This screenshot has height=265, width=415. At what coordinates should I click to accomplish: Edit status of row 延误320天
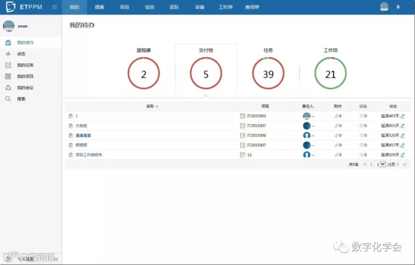pos(403,135)
